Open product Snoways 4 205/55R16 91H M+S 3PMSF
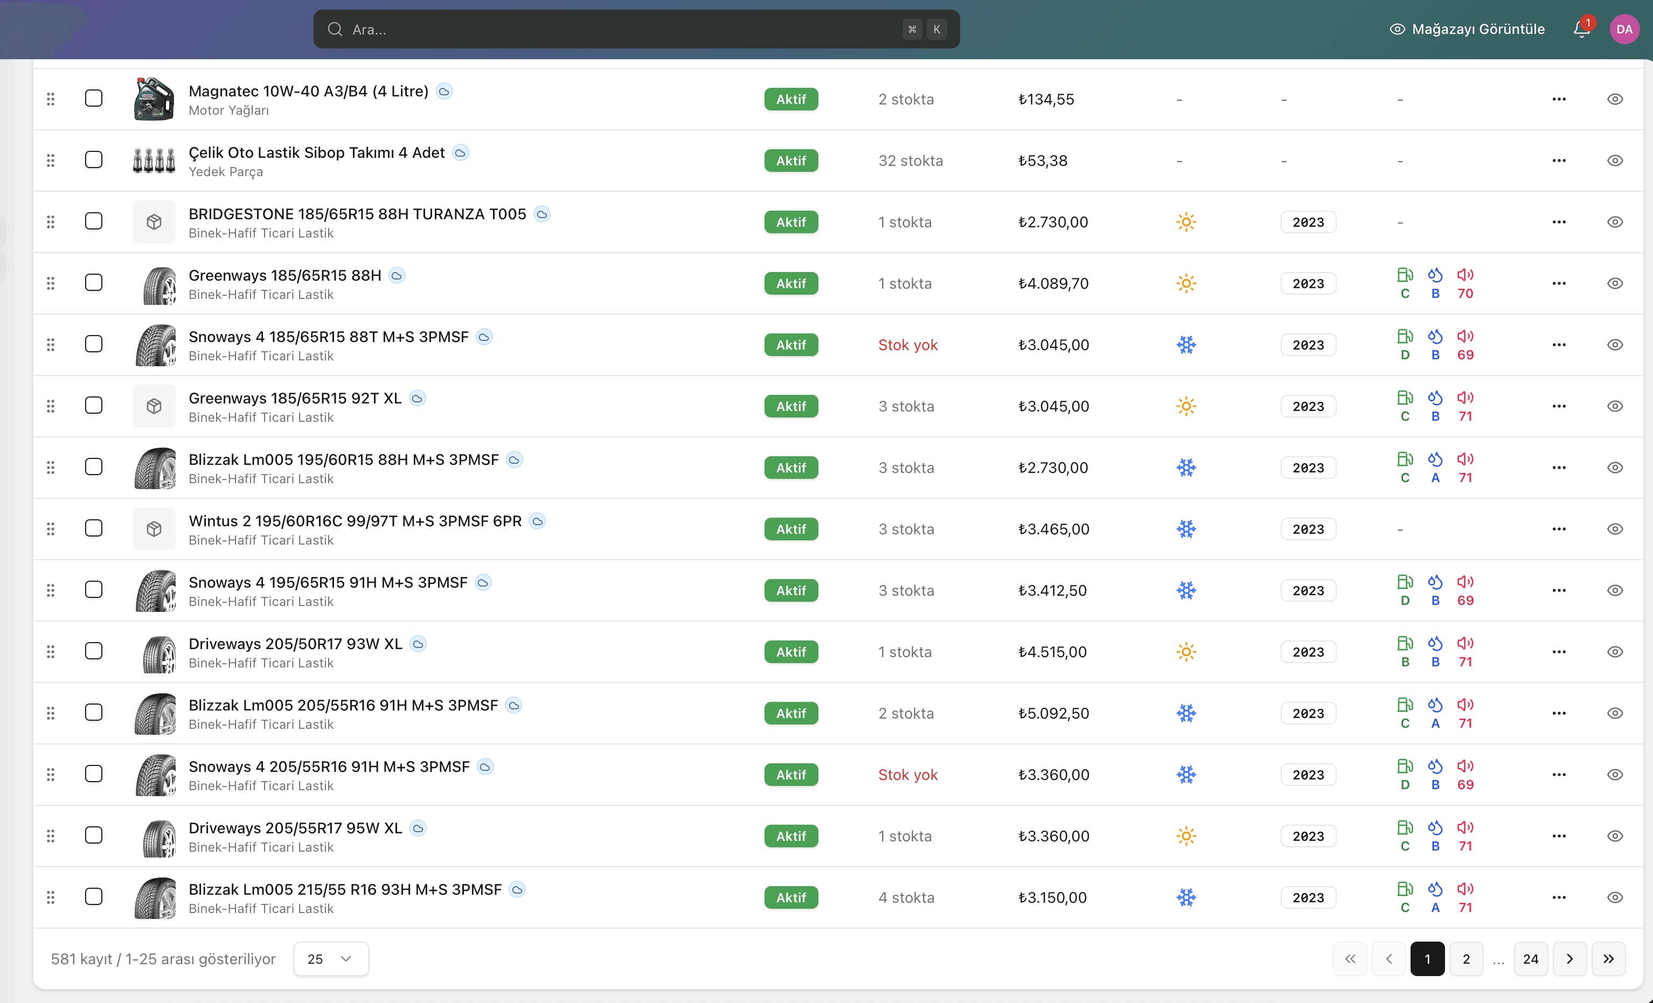 coord(329,766)
